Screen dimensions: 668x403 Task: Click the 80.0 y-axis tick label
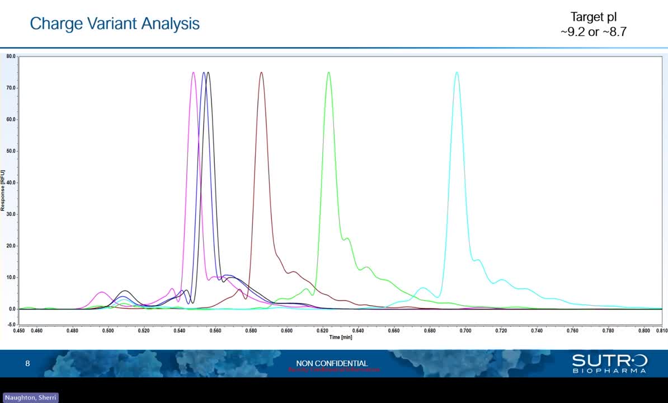click(11, 56)
